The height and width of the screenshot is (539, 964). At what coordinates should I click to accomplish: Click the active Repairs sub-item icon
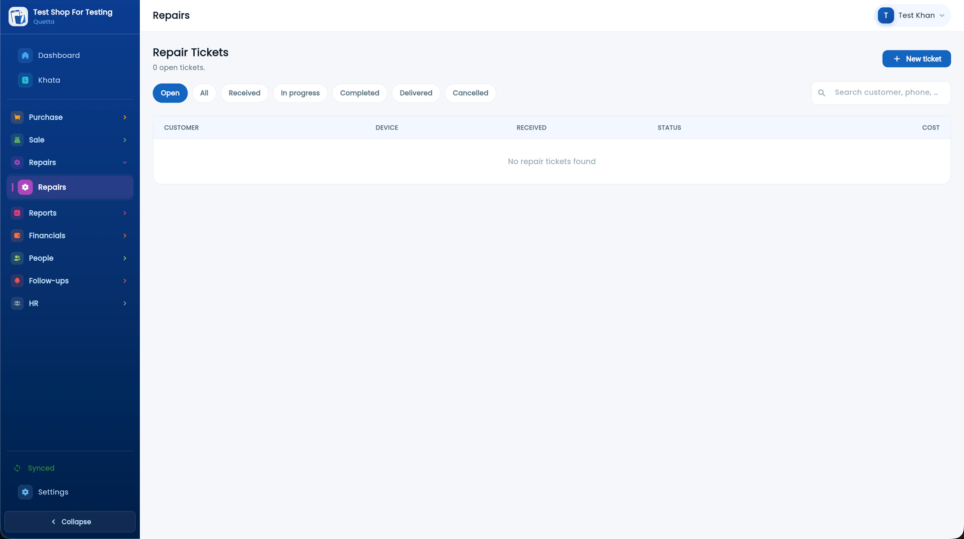tap(25, 187)
